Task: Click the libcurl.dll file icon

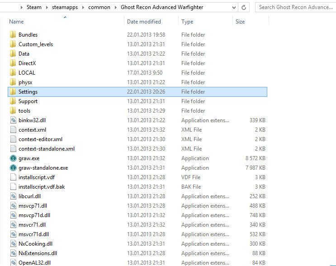Action: pos(13,196)
